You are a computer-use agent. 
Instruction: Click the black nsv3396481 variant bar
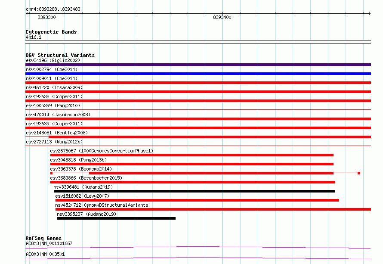pos(195,191)
